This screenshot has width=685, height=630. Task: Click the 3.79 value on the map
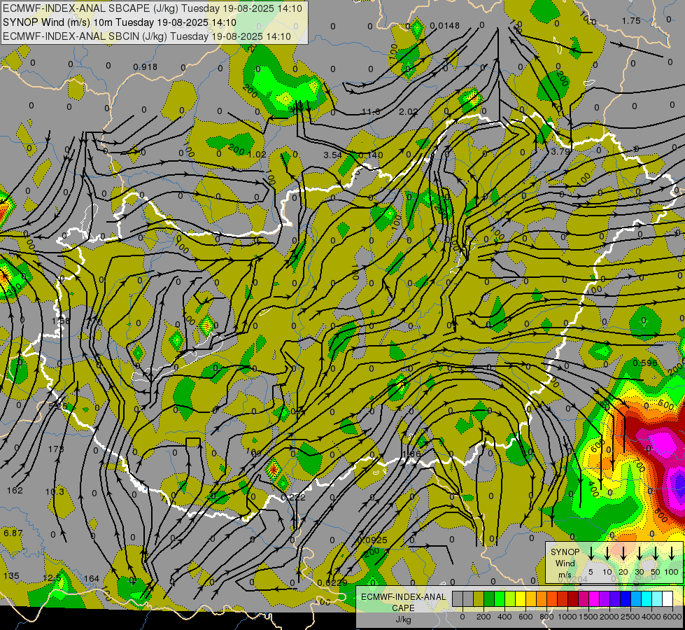tap(560, 151)
